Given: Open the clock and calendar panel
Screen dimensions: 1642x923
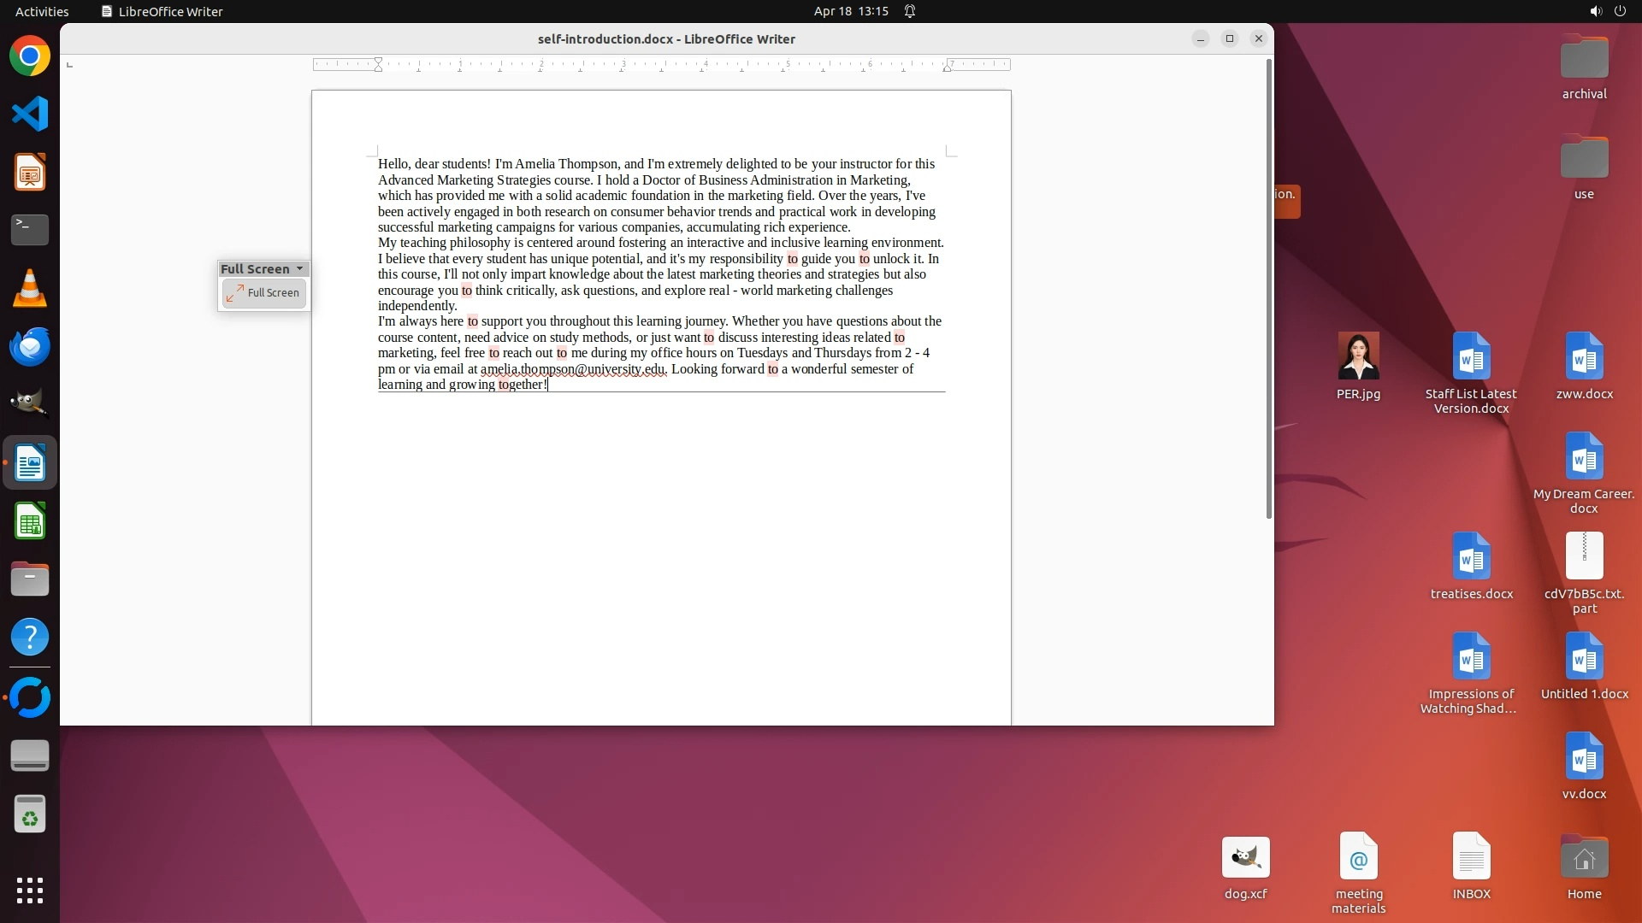Looking at the screenshot, I should coord(850,11).
